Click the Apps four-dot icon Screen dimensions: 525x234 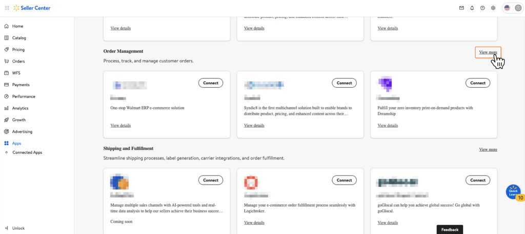6,144
